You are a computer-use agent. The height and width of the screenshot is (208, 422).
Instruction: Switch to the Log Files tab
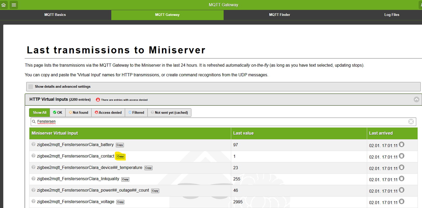pos(392,15)
